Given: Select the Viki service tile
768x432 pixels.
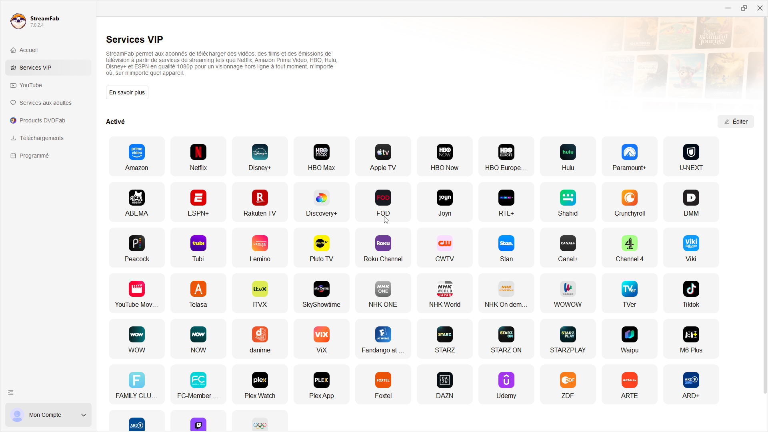Looking at the screenshot, I should [x=691, y=248].
